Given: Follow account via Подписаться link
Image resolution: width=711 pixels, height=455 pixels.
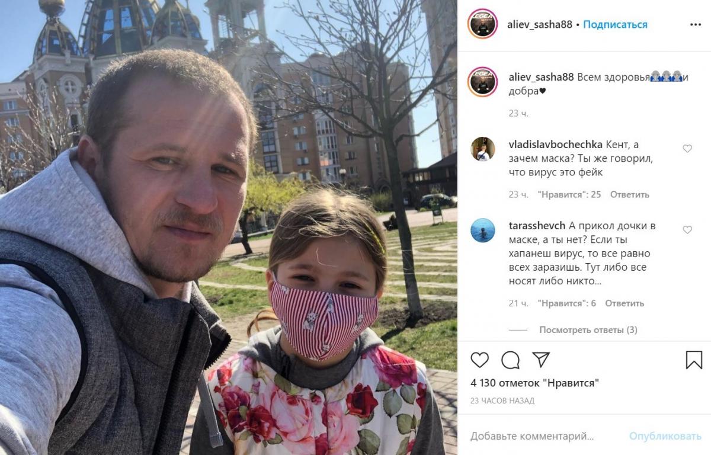Looking at the screenshot, I should (x=615, y=24).
